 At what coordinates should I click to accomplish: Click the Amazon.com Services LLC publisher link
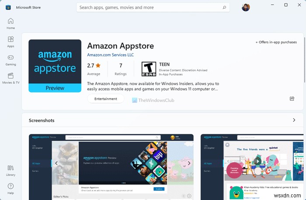click(x=110, y=55)
